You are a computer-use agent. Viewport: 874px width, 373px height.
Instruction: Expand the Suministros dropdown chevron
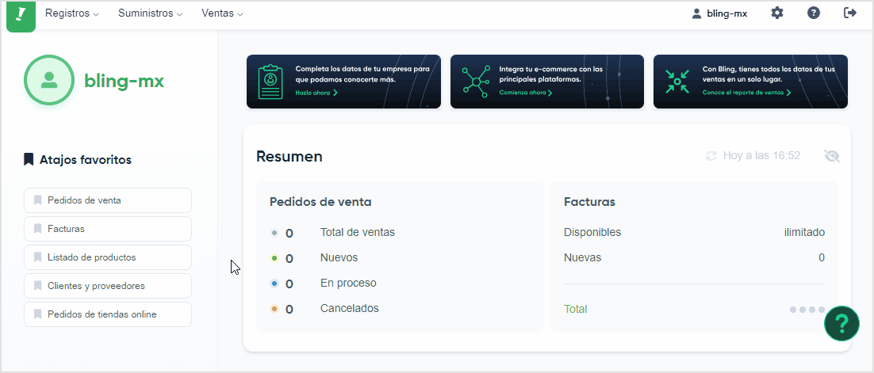(179, 15)
